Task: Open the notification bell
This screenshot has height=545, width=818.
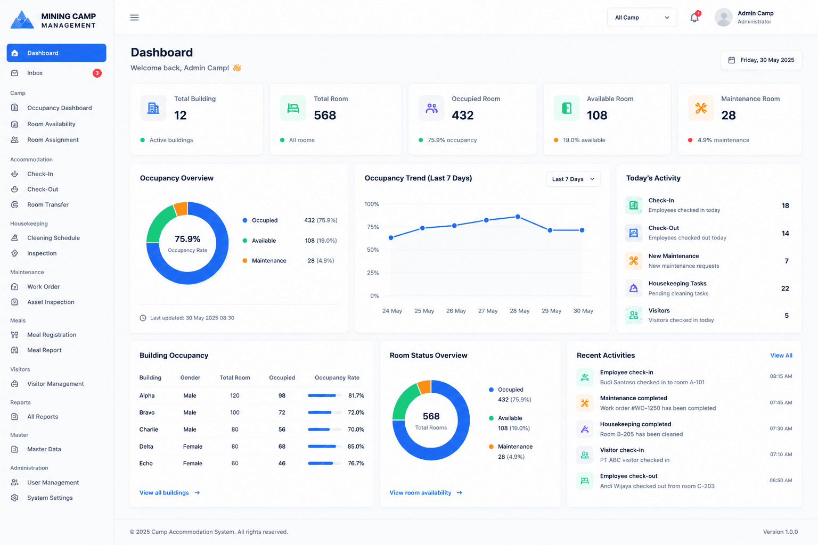Action: (694, 18)
